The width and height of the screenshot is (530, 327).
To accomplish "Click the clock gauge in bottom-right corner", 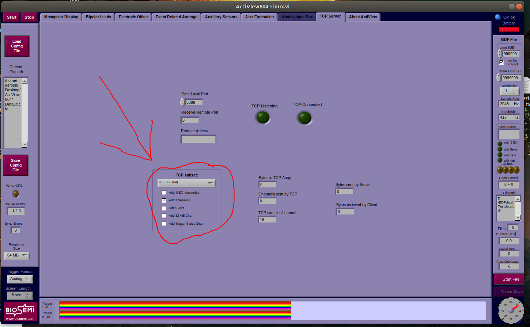I will coord(511,311).
